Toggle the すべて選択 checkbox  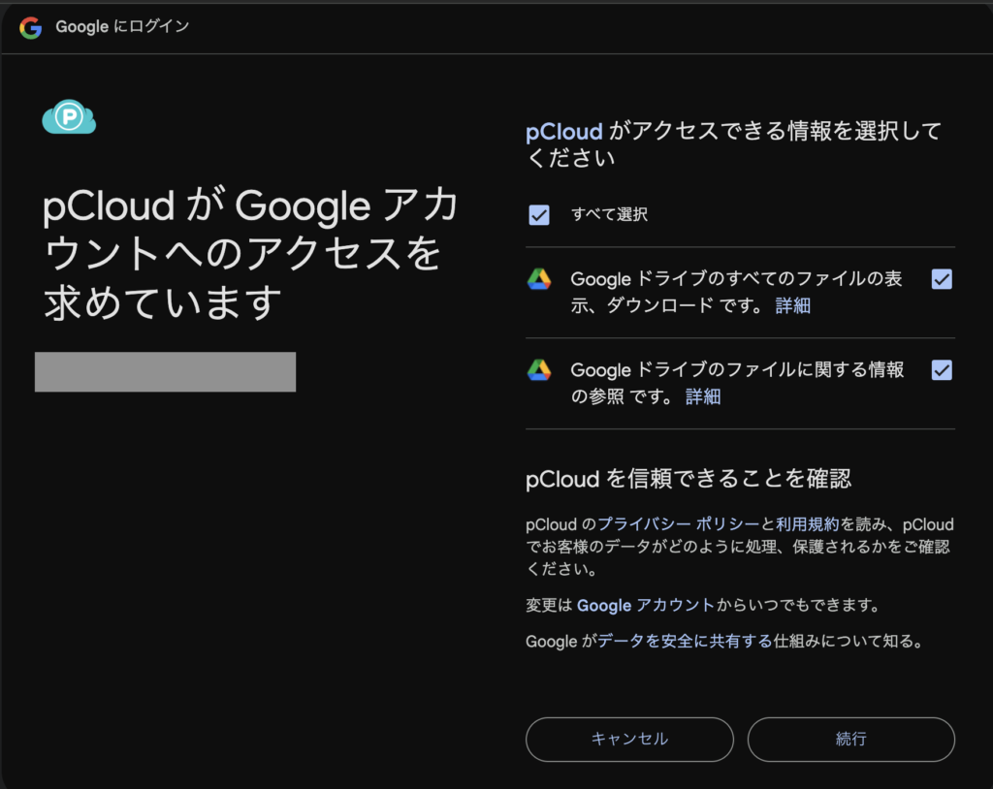click(539, 214)
